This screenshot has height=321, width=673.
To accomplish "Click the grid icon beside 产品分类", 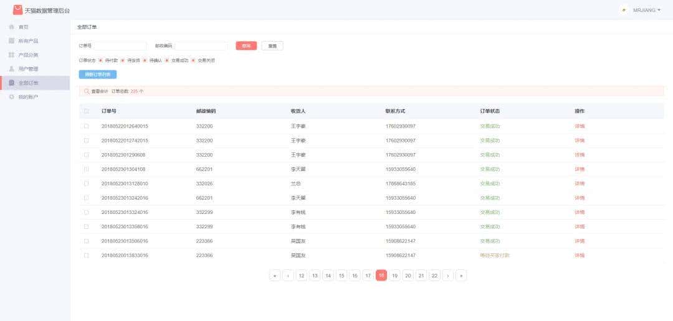I will (12, 55).
